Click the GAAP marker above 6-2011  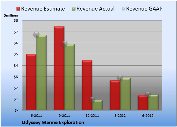point(36,35)
